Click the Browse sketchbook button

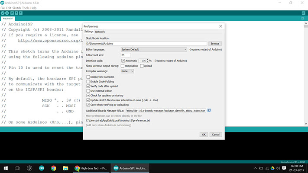point(215,44)
